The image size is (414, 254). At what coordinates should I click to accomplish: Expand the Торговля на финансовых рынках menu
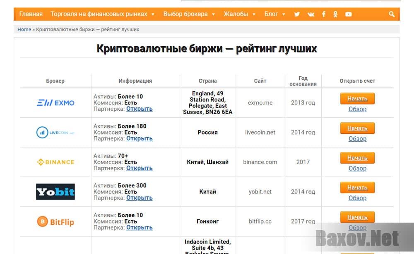[x=102, y=14]
